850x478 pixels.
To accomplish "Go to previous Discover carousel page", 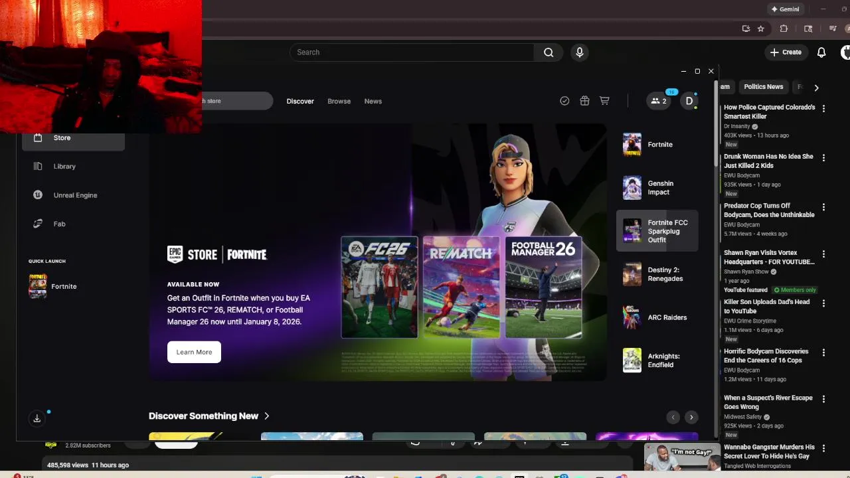I will coord(673,417).
